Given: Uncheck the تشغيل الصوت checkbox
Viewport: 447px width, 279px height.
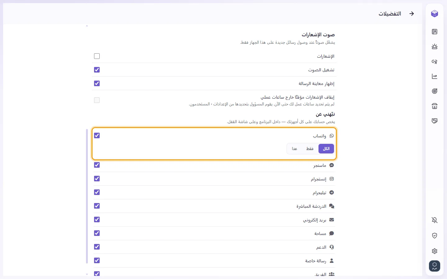Looking at the screenshot, I should click(x=97, y=70).
